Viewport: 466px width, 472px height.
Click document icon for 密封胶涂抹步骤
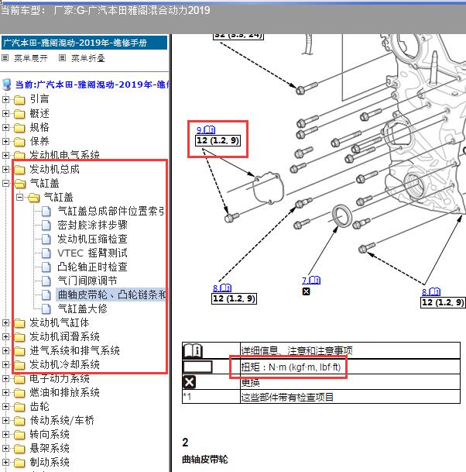(46, 226)
